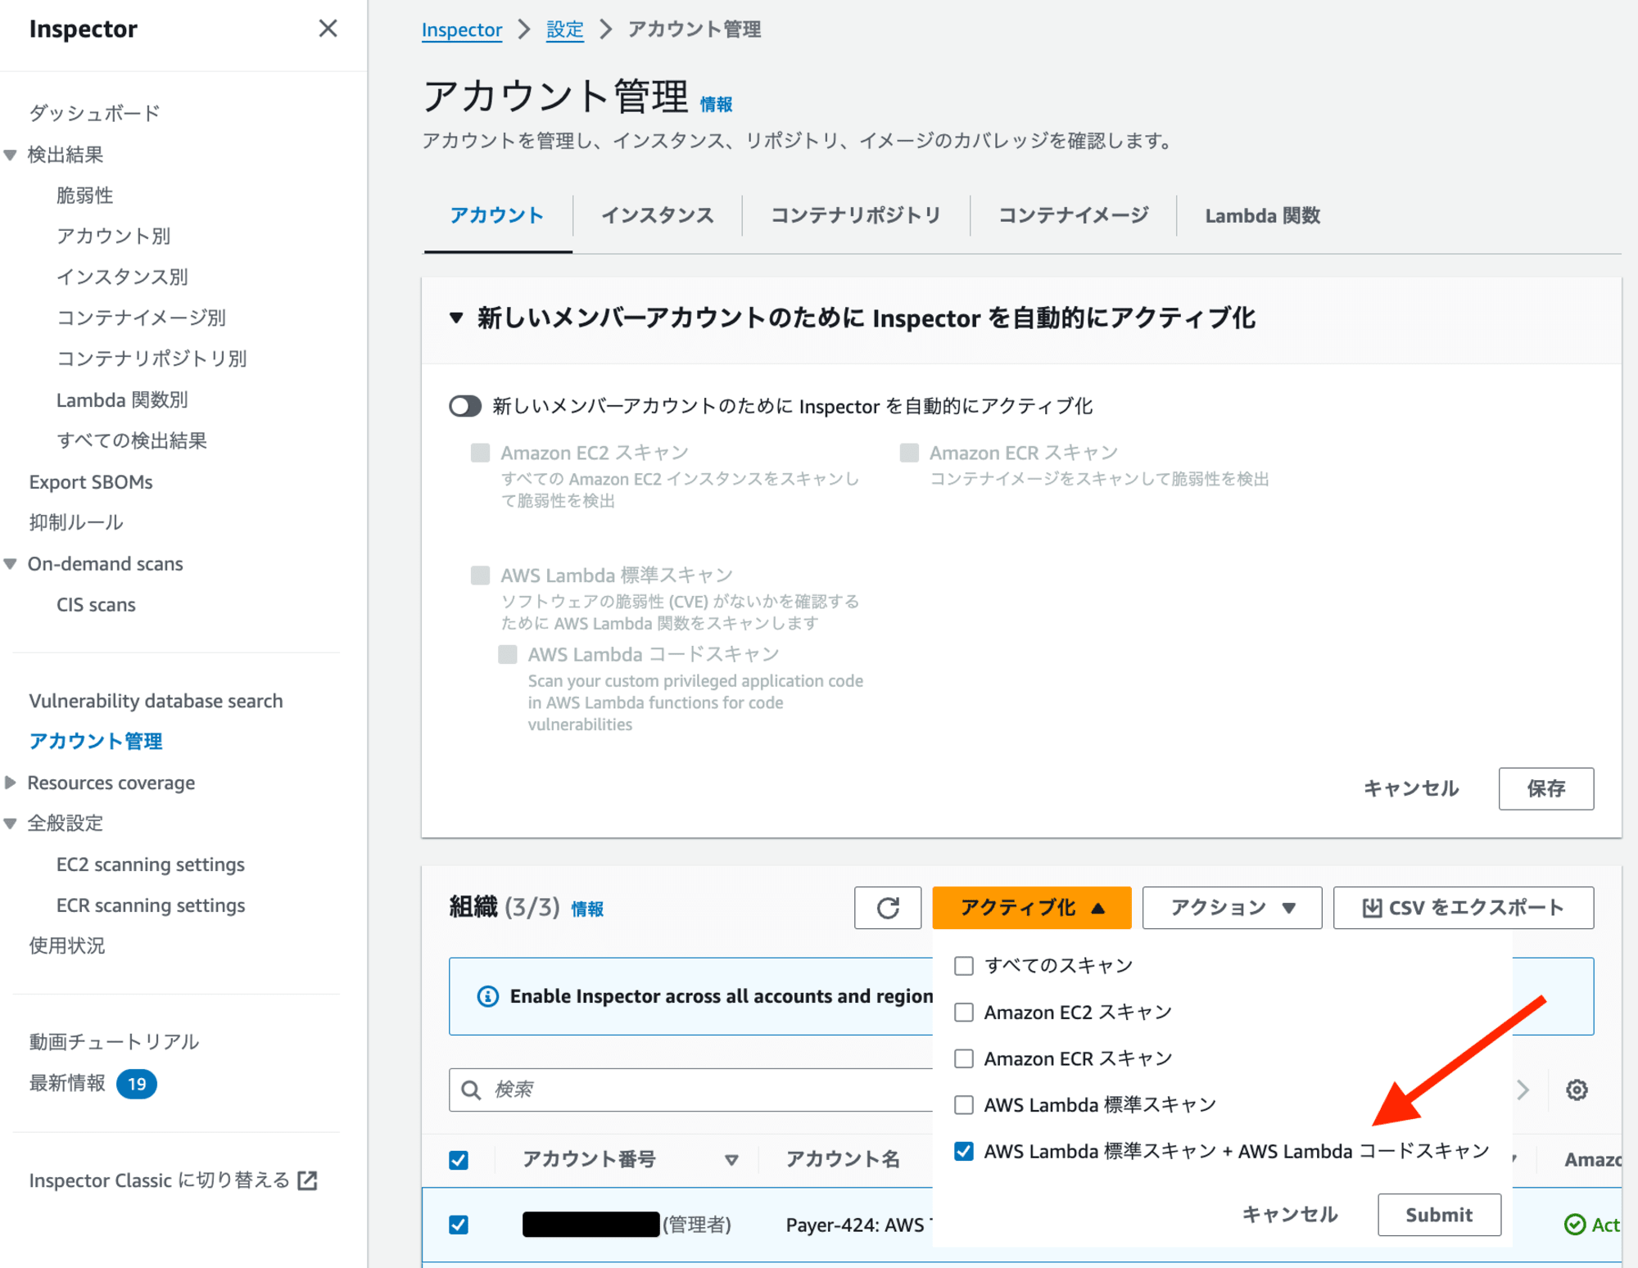The width and height of the screenshot is (1638, 1268).
Task: Click the info circle icon in the Enable Inspector banner
Action: [488, 996]
